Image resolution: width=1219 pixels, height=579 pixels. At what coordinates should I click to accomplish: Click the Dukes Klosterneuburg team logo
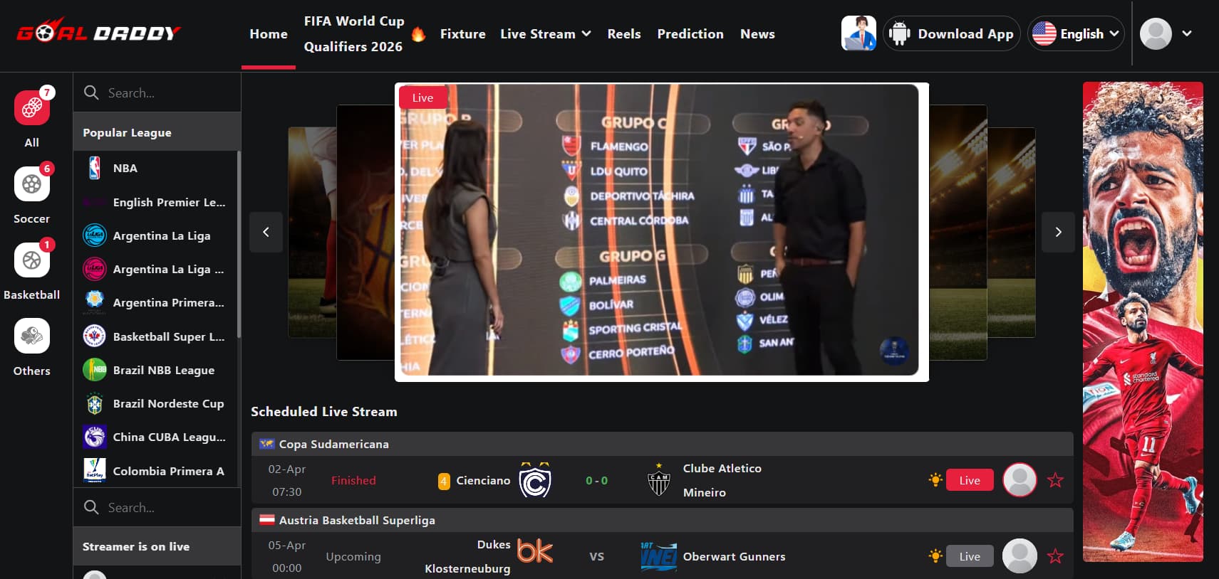coord(534,551)
